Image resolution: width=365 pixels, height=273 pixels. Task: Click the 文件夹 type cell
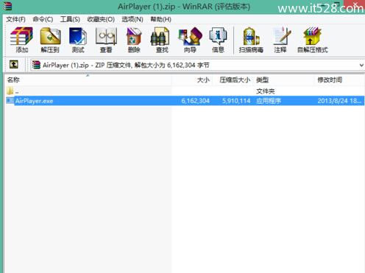(x=266, y=91)
